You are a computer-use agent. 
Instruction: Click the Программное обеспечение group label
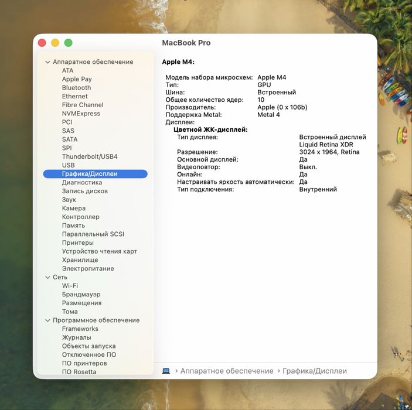pos(96,320)
